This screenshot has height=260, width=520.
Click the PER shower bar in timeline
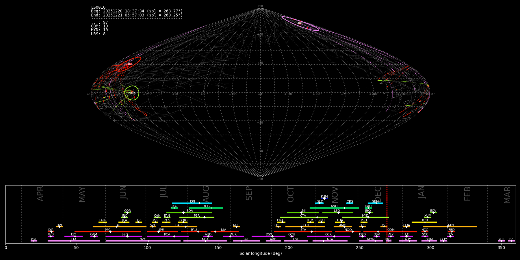pos(197,217)
